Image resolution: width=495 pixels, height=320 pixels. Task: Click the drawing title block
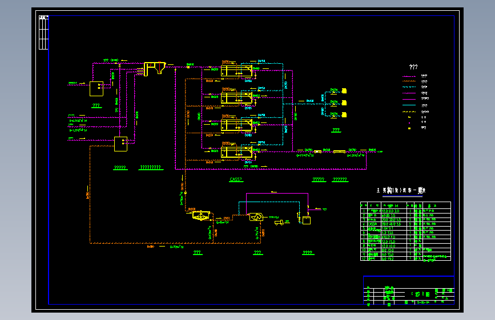point(409,290)
